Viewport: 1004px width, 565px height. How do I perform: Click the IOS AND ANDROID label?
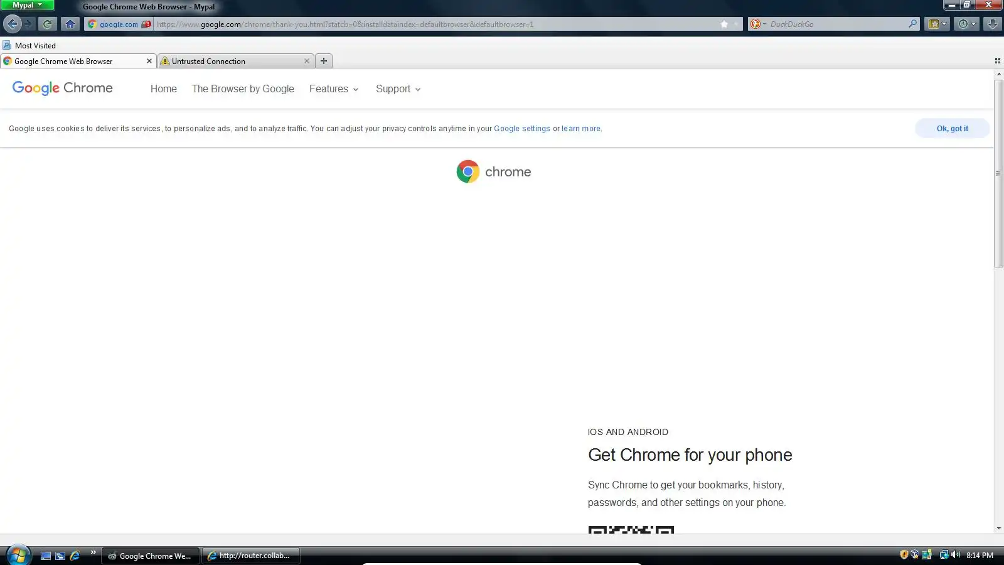coord(627,432)
